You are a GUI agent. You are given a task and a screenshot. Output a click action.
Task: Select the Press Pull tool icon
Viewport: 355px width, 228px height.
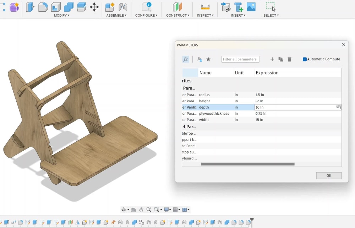(x=30, y=7)
